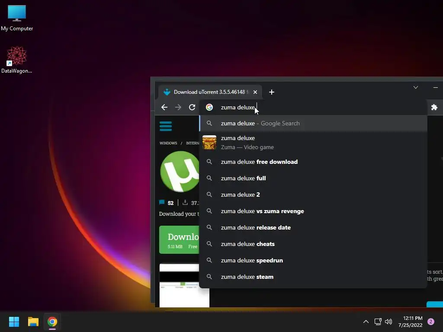Open the page hamburger menu
The height and width of the screenshot is (332, 443).
(166, 126)
